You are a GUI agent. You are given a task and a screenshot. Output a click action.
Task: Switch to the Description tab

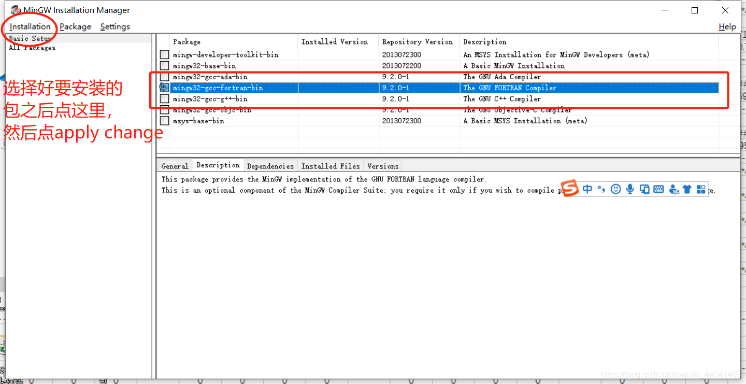(x=218, y=165)
